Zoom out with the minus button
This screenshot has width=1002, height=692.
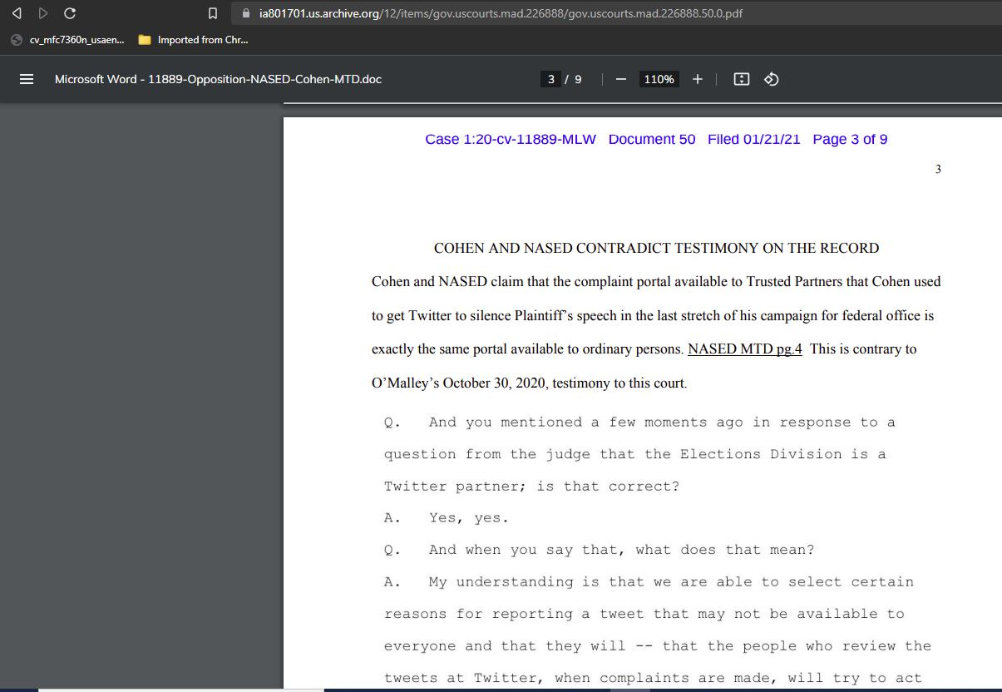tap(620, 80)
